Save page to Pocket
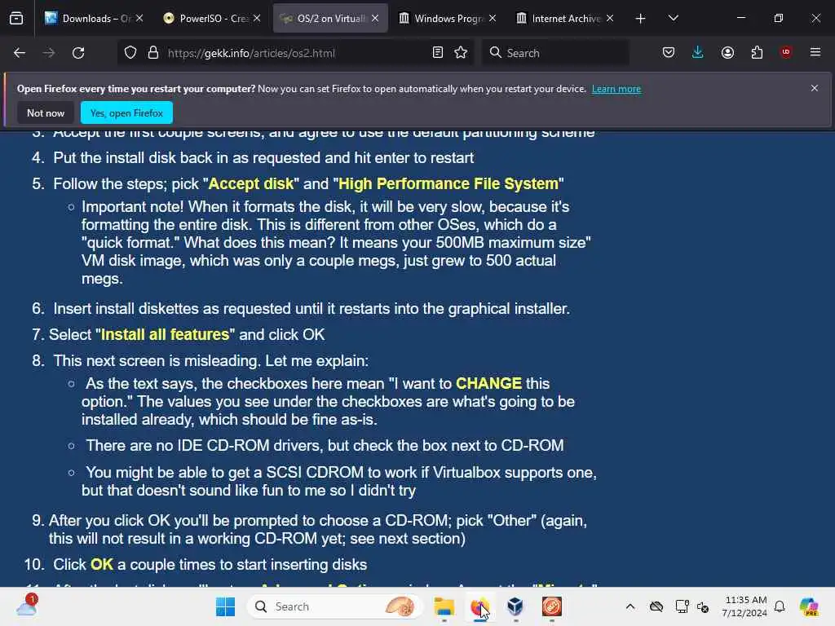The image size is (835, 626). (x=669, y=53)
